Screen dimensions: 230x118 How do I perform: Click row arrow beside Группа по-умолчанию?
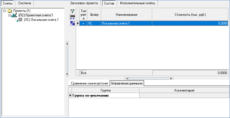tap(70, 96)
